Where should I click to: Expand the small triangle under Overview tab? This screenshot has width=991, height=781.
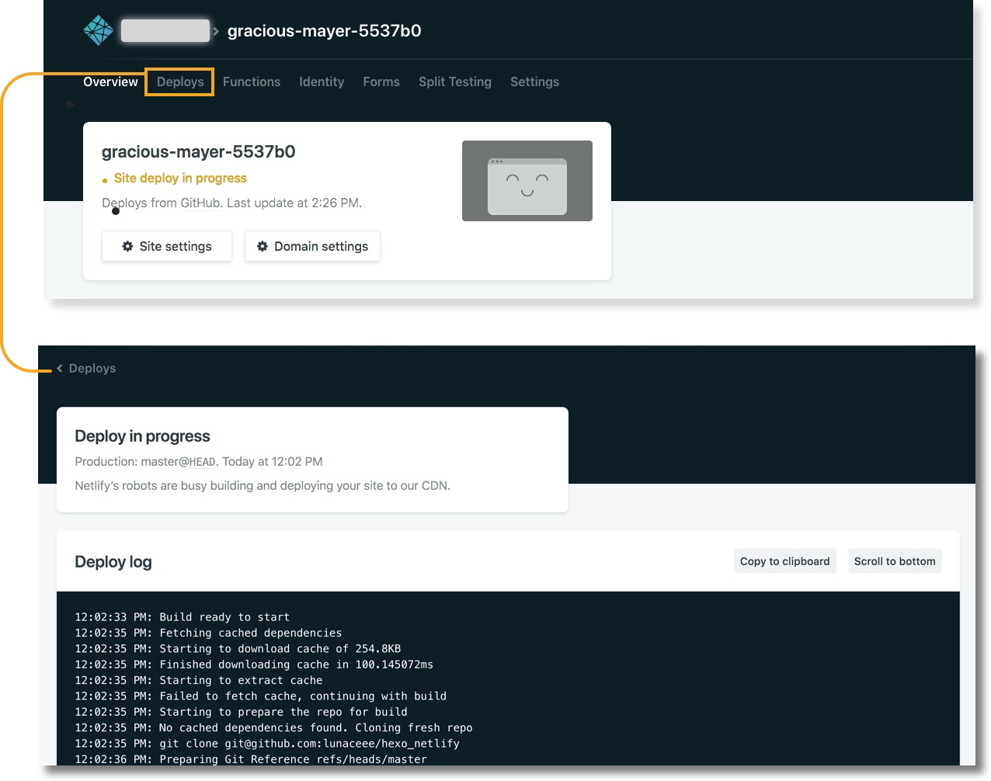pyautogui.click(x=71, y=104)
